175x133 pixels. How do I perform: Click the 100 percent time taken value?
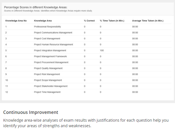coord(102,50)
